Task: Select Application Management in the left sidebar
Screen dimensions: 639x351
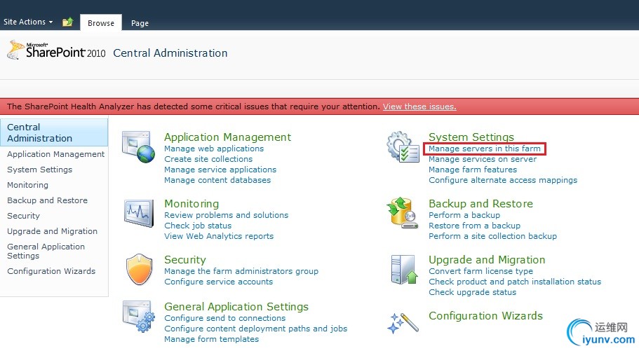Action: point(56,154)
